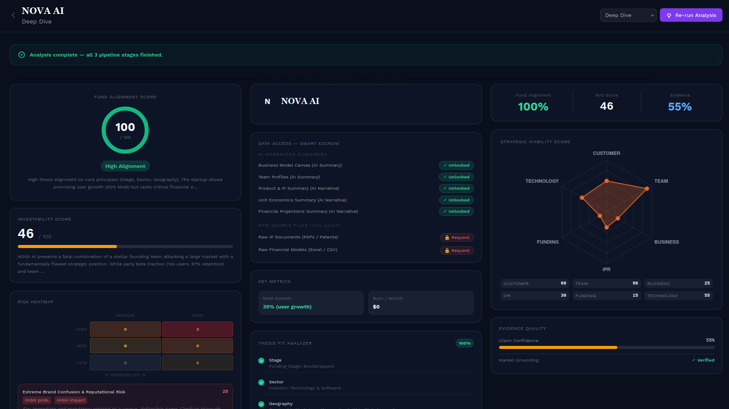Click the lightbulb icon in Re-run Analysis
The height and width of the screenshot is (409, 729).
pos(669,15)
